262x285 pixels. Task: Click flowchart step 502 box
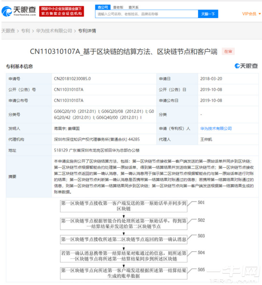(124, 224)
